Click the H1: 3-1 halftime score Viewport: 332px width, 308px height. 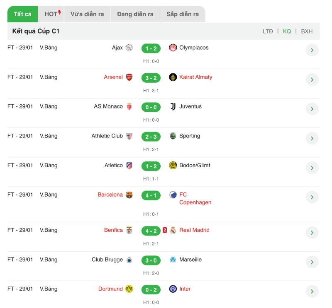click(x=151, y=91)
